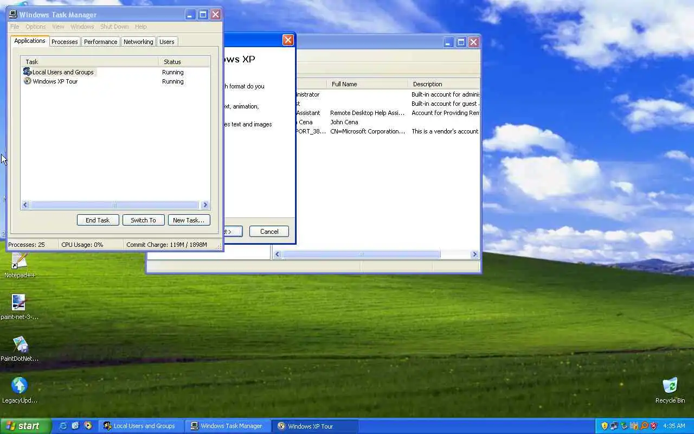Click the middle Quick Launch icon
This screenshot has width=694, height=434.
(75, 426)
